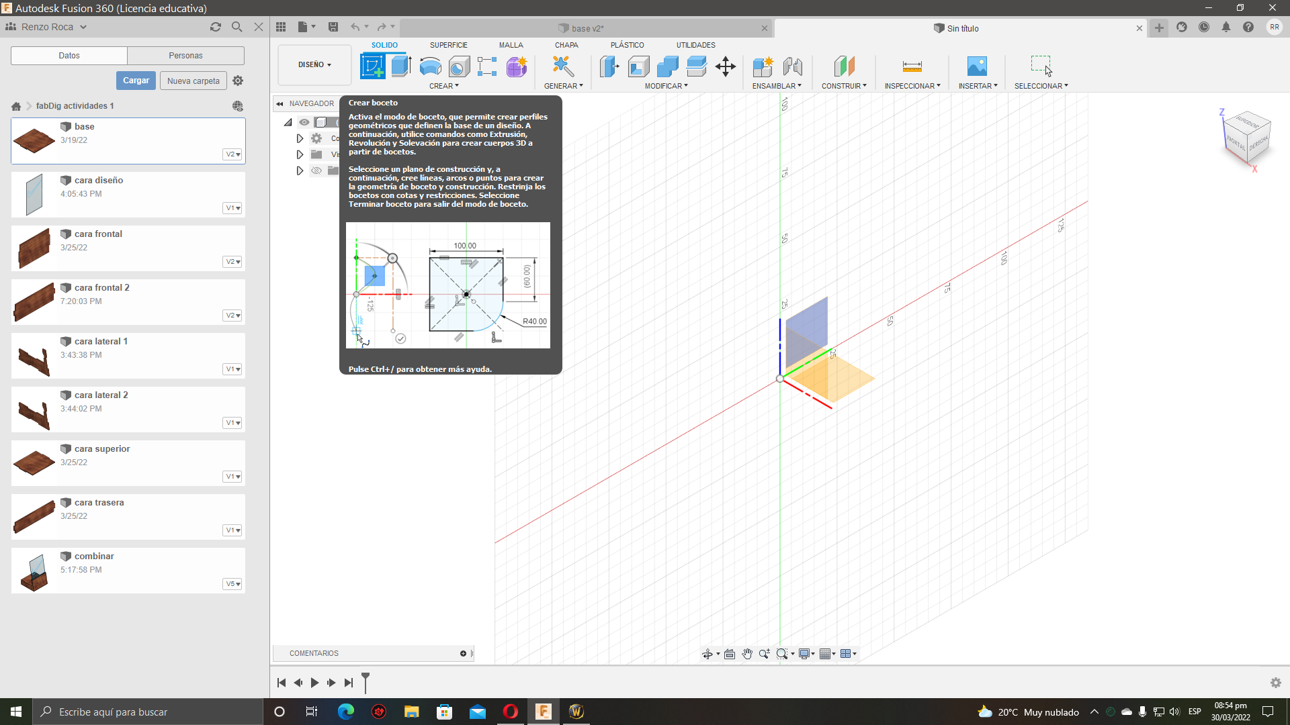Click the Measure ruler icon
The width and height of the screenshot is (1290, 725).
(912, 66)
